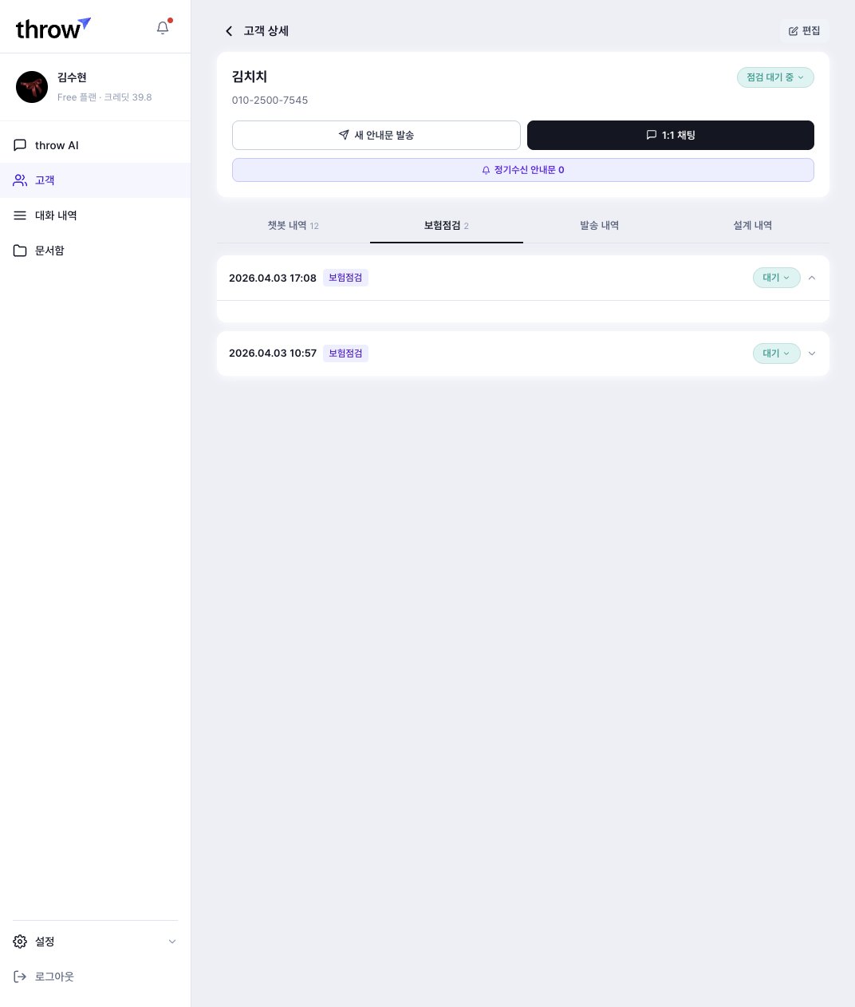Expand the 2026.04.03 10:57 entry
The height and width of the screenshot is (1007, 855).
click(812, 353)
